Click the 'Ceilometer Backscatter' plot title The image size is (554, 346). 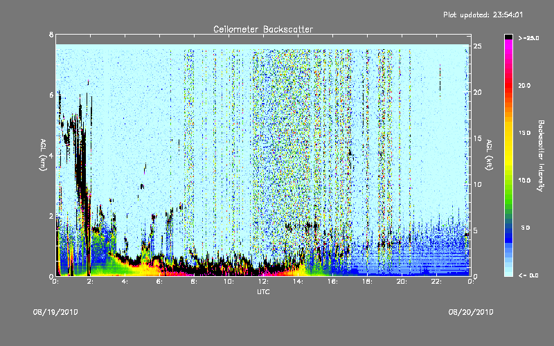pyautogui.click(x=263, y=29)
